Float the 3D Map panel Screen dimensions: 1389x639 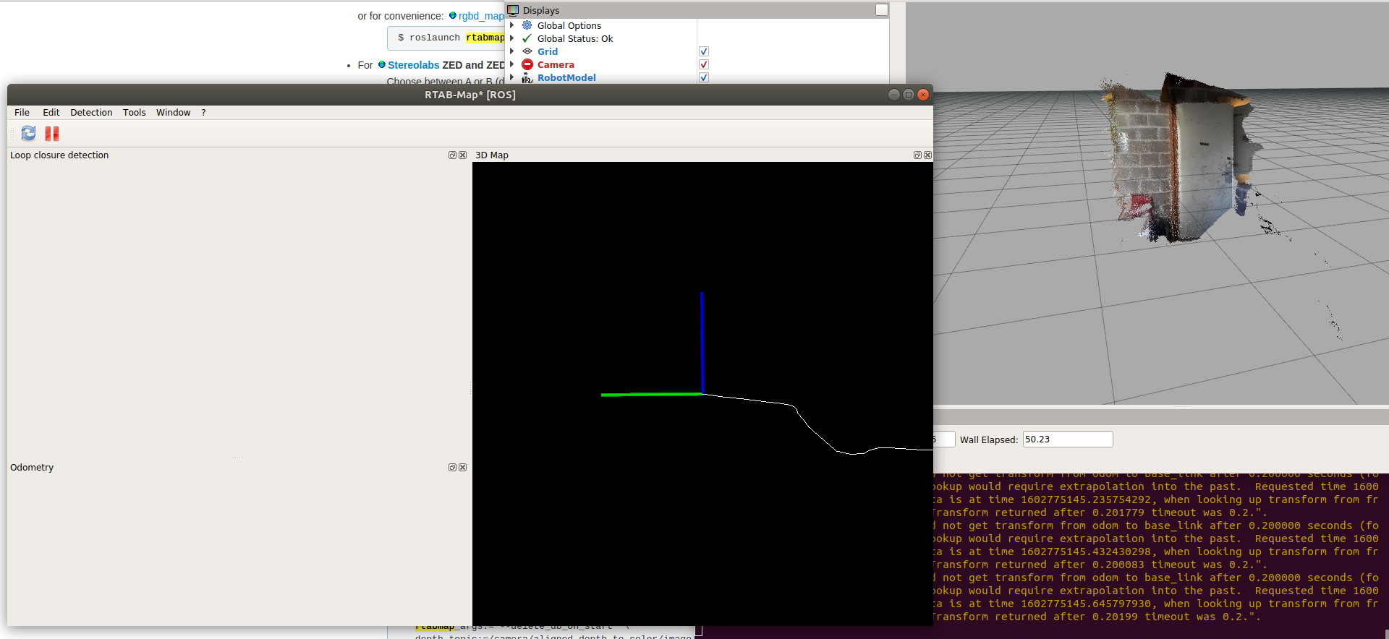point(917,155)
